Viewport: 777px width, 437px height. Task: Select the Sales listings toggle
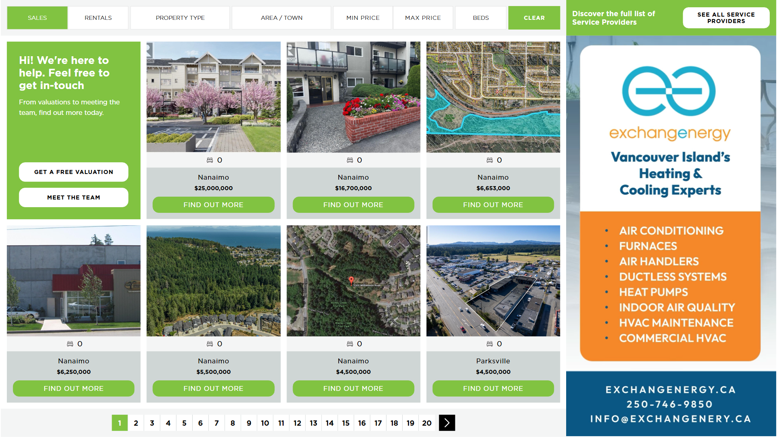[37, 18]
